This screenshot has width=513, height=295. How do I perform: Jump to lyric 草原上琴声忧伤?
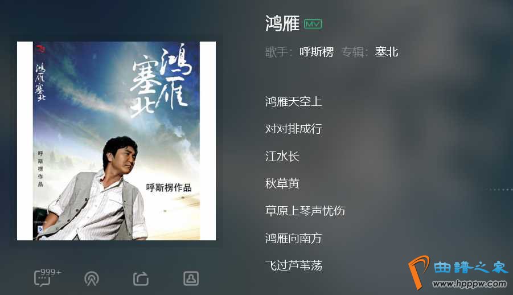pos(305,211)
